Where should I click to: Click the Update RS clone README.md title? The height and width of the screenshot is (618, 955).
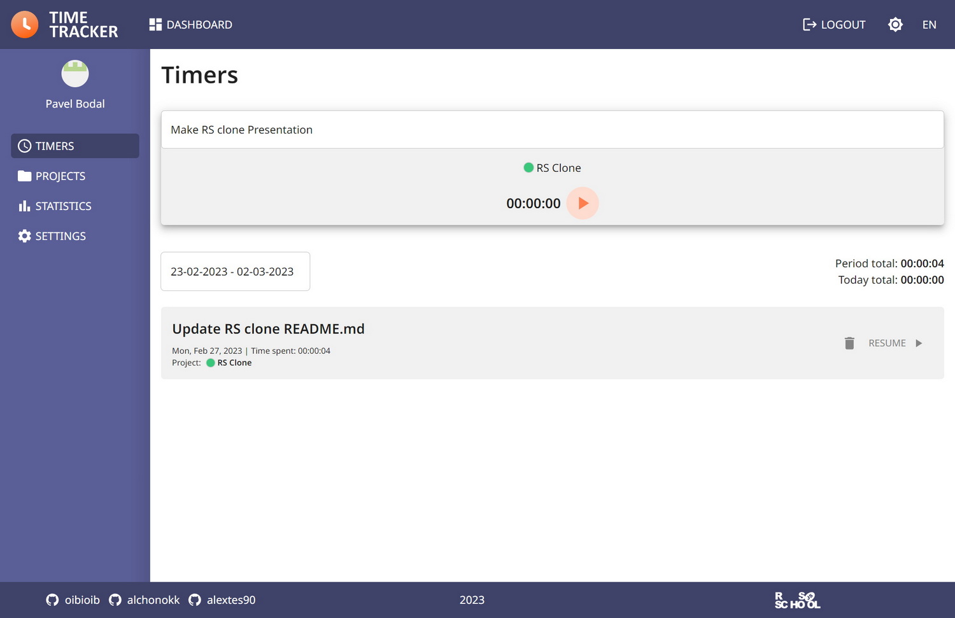click(268, 329)
